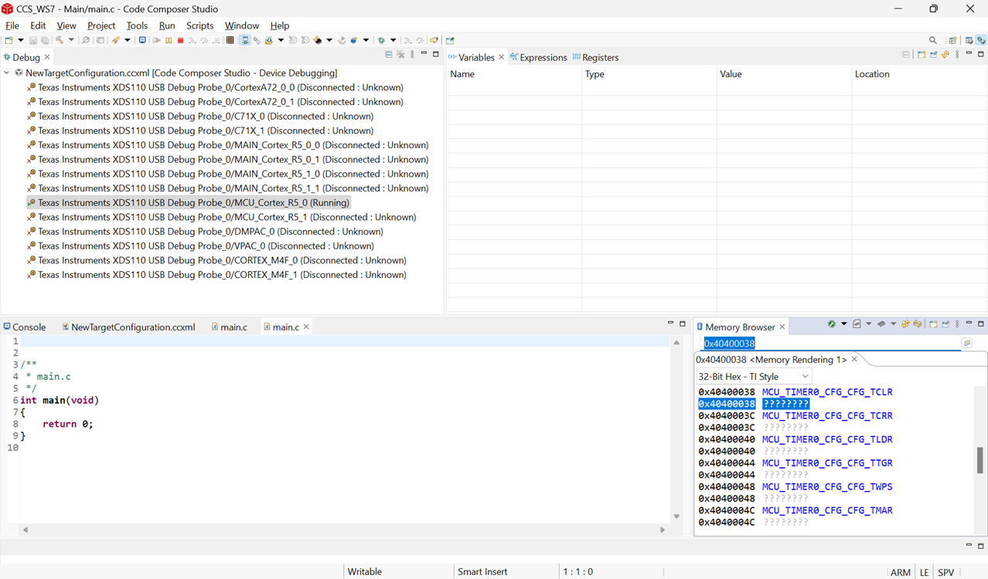This screenshot has width=988, height=579.
Task: Select the MCU_Cortex_R5_0 (Running) debug entry
Action: 188,202
